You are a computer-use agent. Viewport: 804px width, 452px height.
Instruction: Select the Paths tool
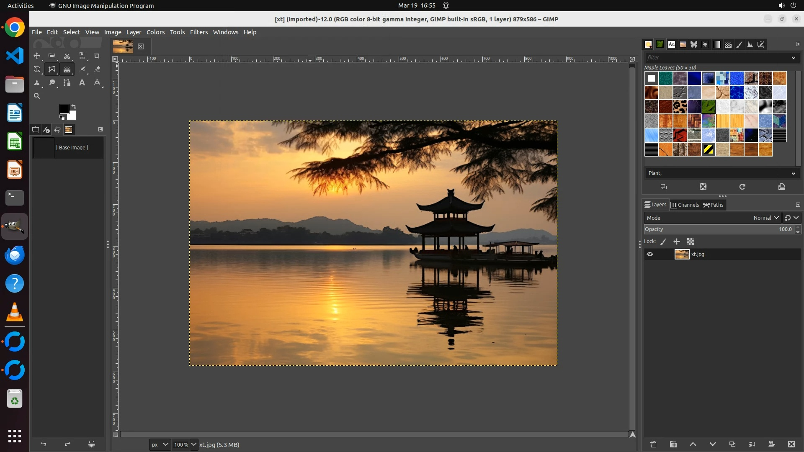pos(67,82)
